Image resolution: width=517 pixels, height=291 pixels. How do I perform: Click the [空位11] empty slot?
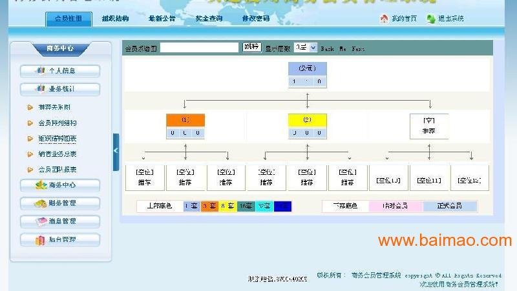click(429, 178)
